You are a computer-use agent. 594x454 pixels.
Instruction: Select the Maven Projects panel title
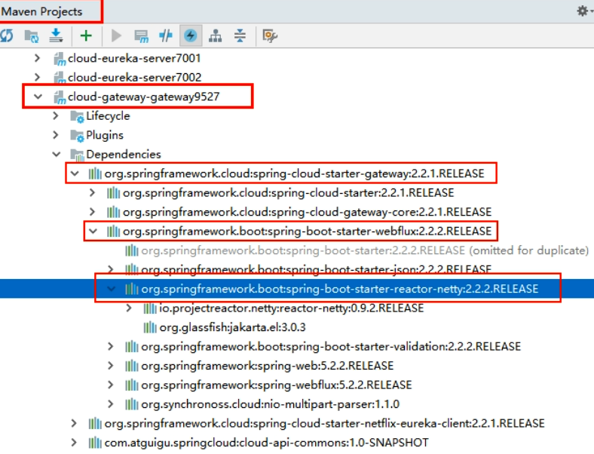coord(41,11)
